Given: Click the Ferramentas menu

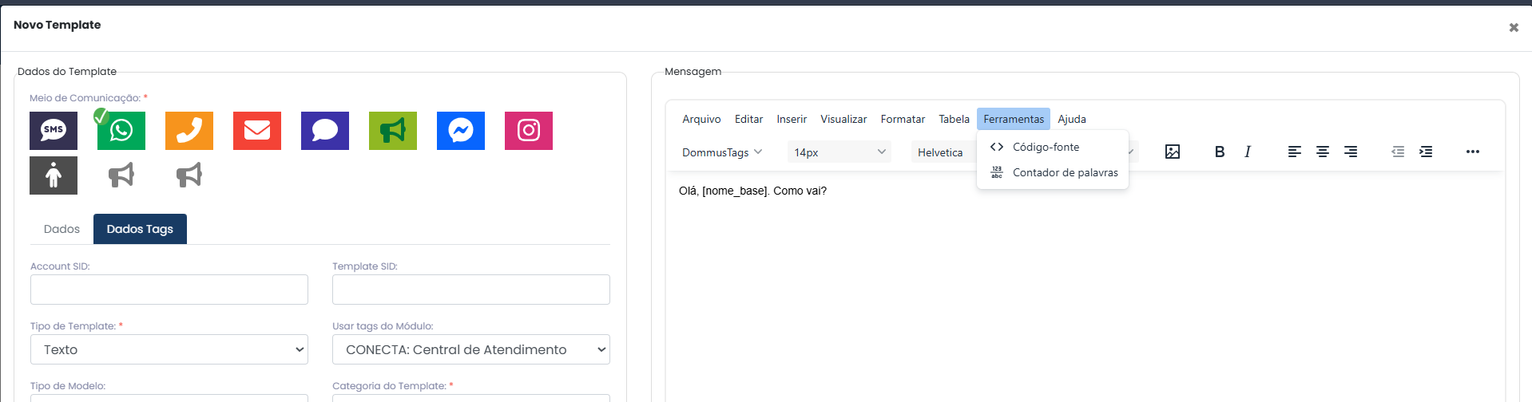Looking at the screenshot, I should click(1014, 119).
